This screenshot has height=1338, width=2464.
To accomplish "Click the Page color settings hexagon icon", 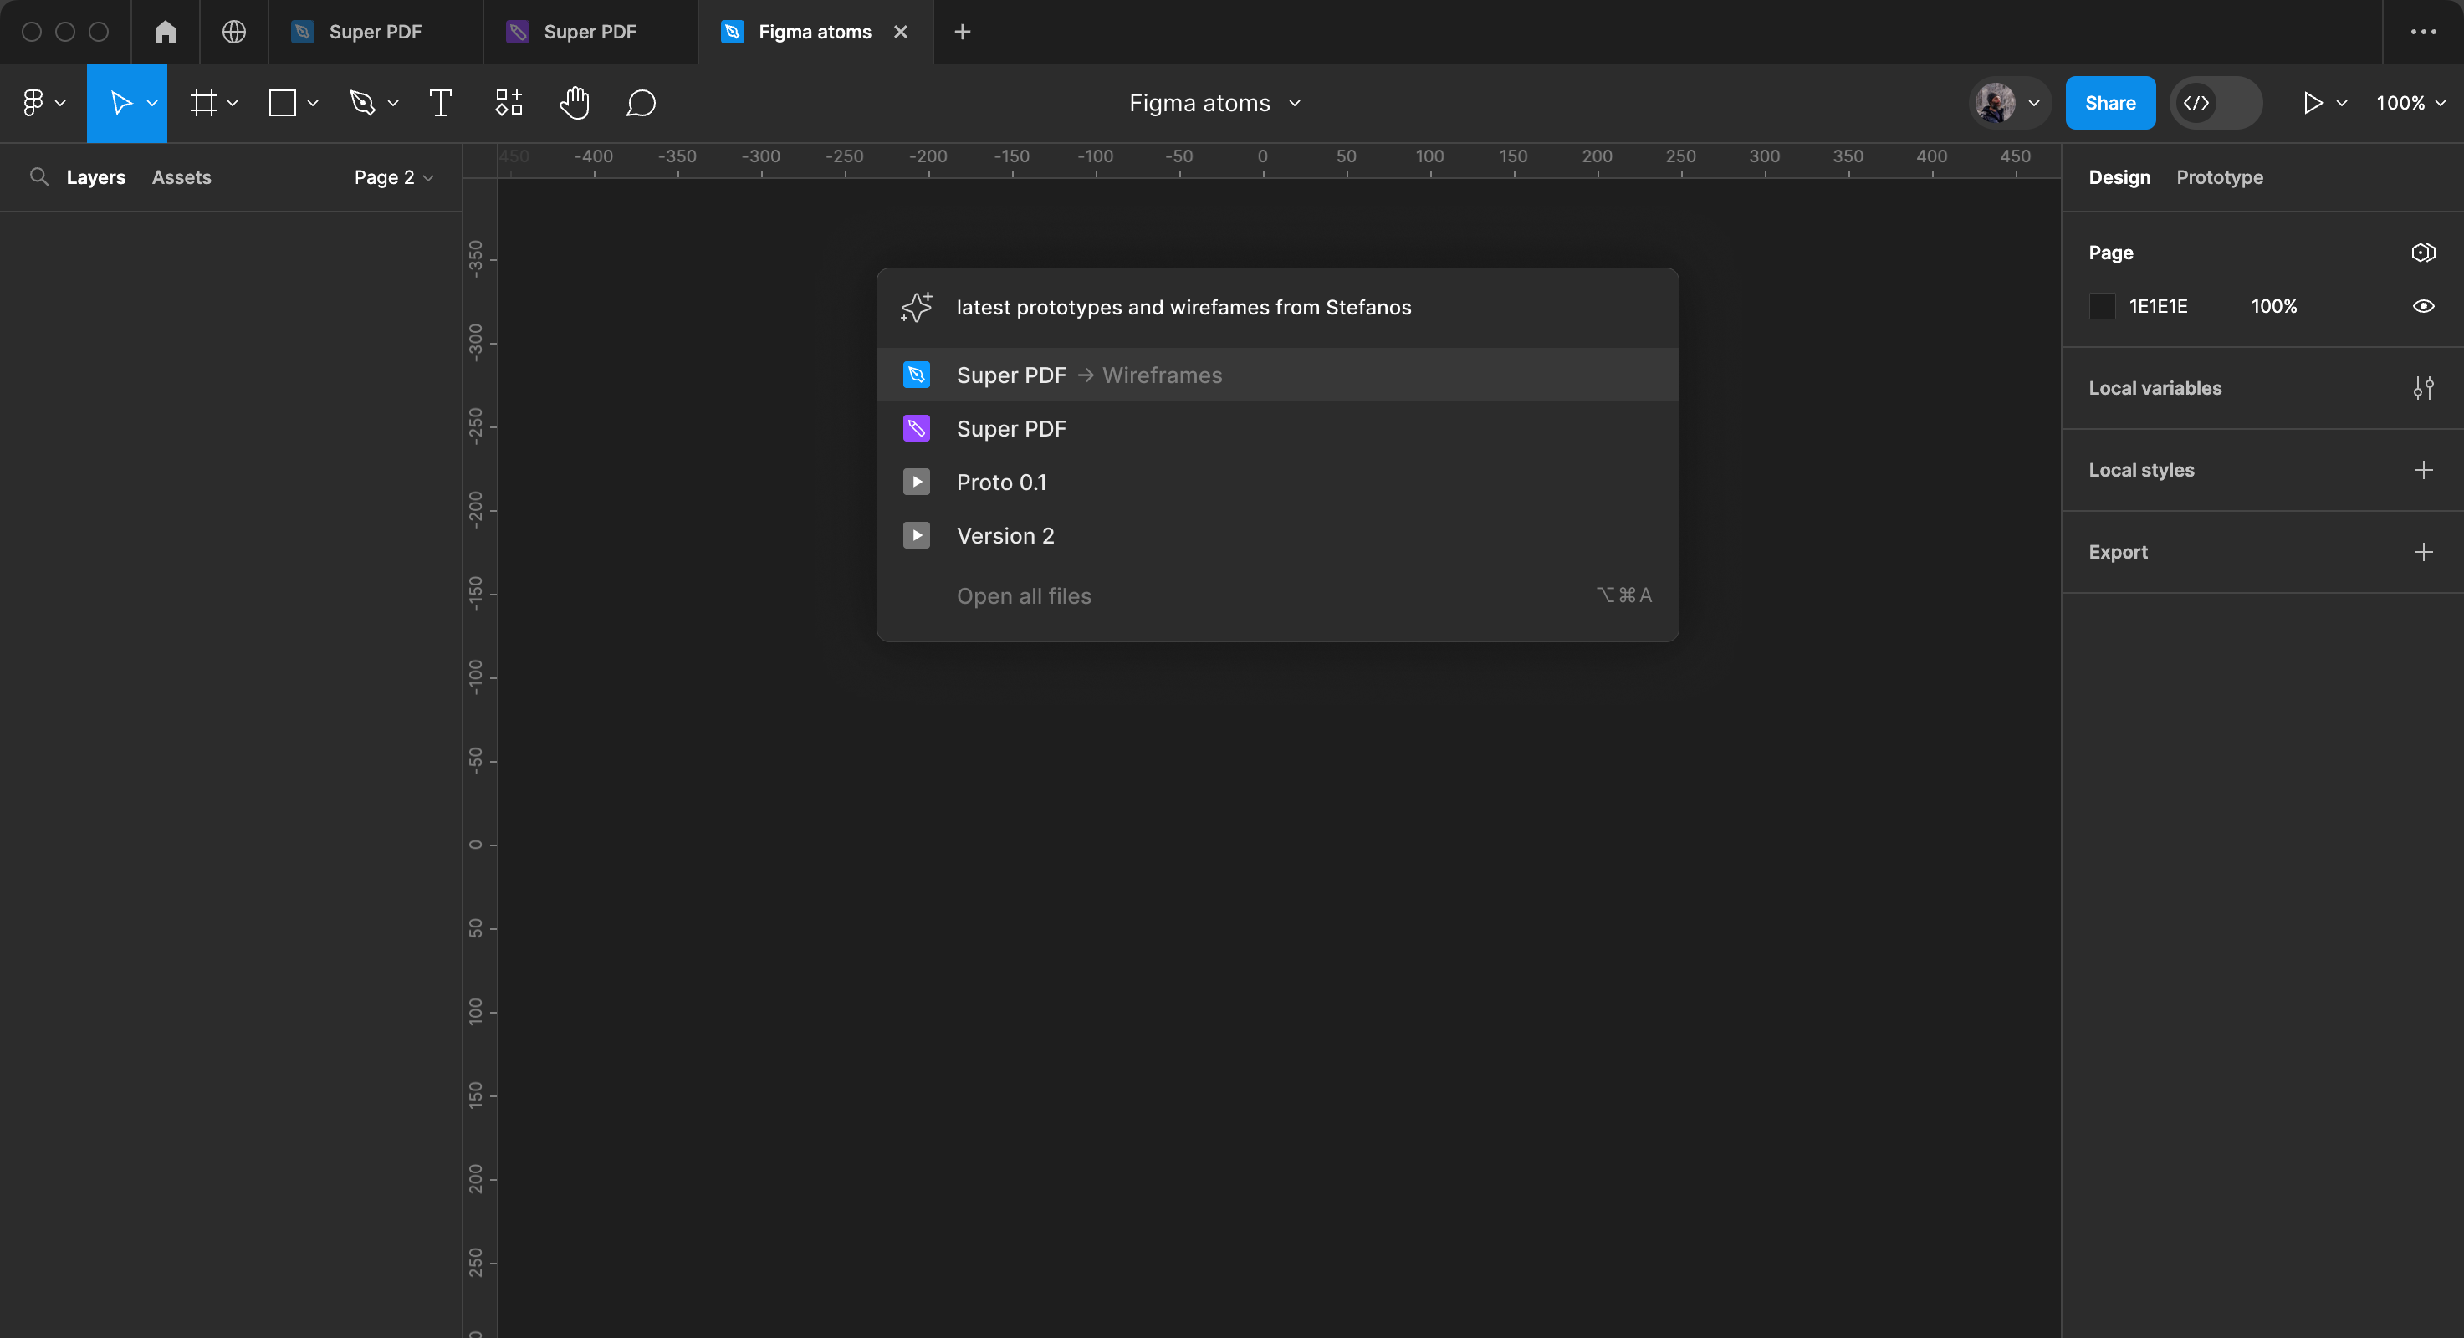I will 2423,253.
